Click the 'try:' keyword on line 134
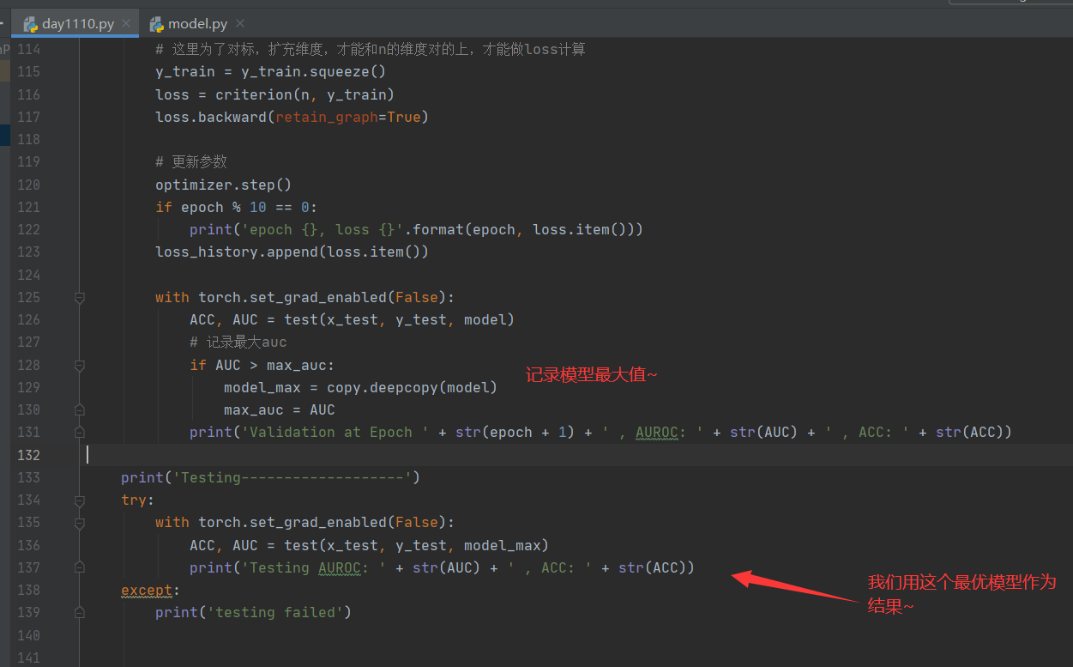 [x=137, y=500]
